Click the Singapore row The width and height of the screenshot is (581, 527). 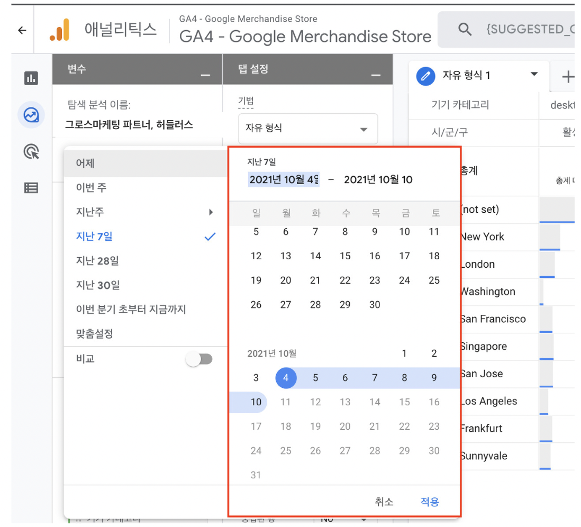[518, 347]
